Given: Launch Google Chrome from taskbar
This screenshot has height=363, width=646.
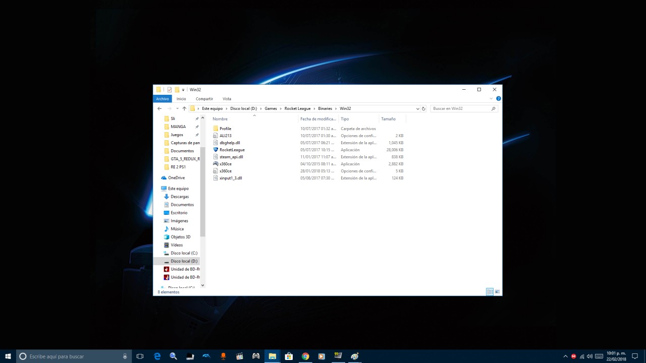Looking at the screenshot, I should 305,356.
